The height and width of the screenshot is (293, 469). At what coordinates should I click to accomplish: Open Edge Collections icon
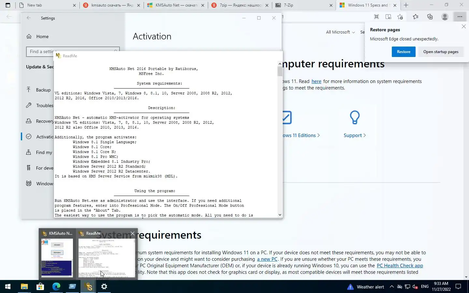point(430,17)
